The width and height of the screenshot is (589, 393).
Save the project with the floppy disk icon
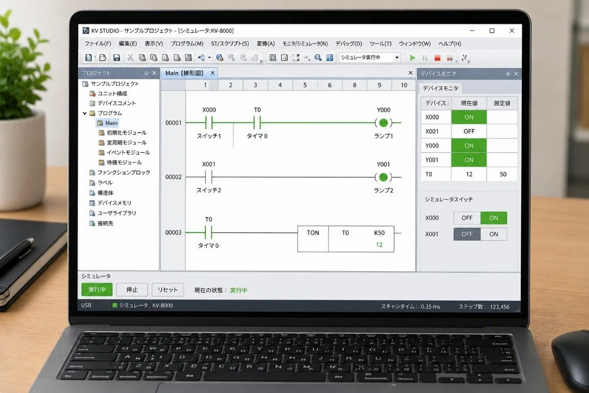[116, 57]
